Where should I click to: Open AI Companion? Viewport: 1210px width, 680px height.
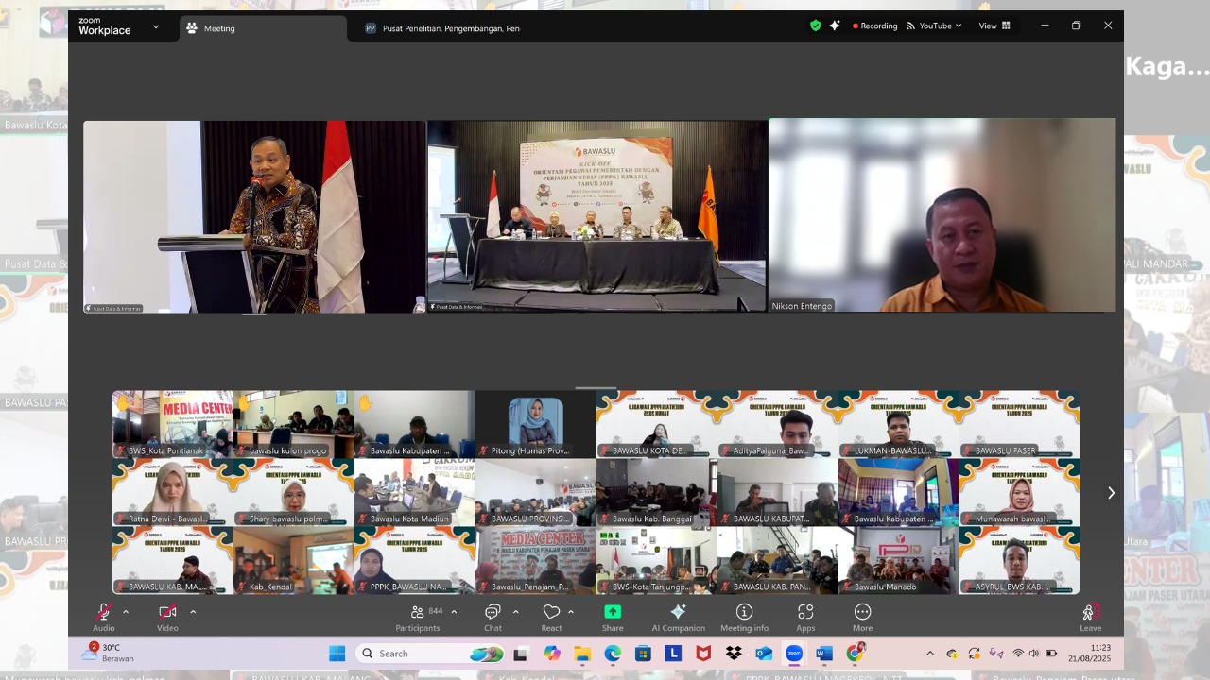click(x=678, y=613)
